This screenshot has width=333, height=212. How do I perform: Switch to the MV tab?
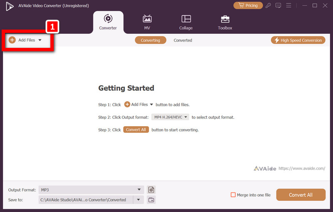click(x=147, y=22)
